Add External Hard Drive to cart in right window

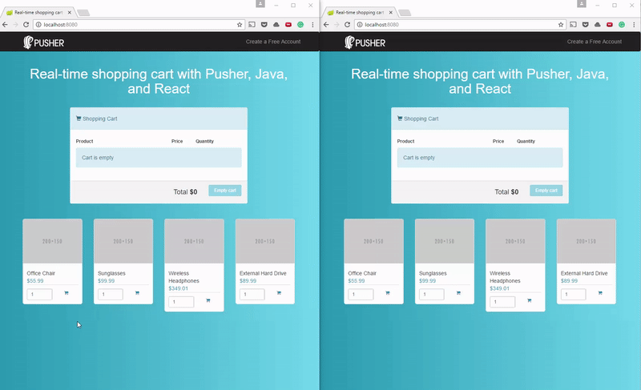[600, 293]
